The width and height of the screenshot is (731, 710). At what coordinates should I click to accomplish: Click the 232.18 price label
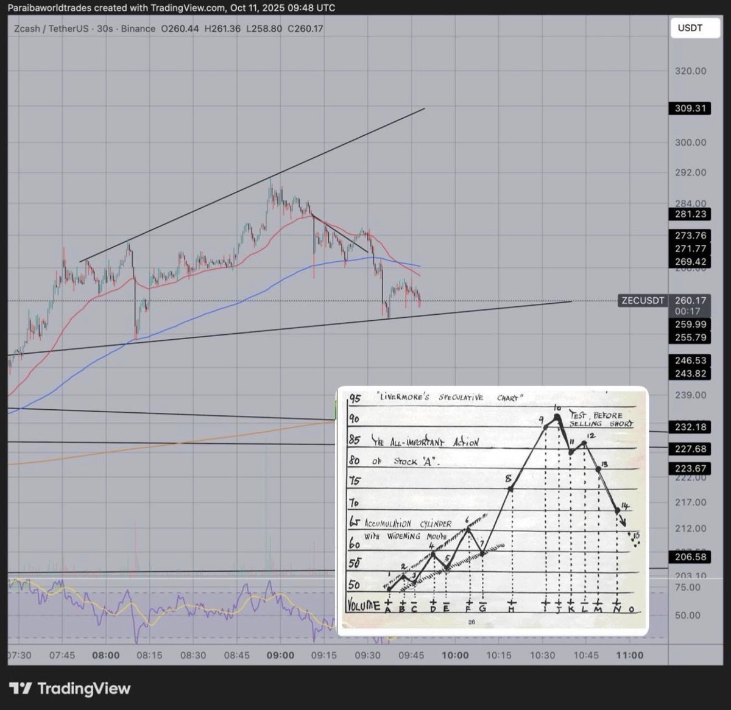(x=690, y=427)
